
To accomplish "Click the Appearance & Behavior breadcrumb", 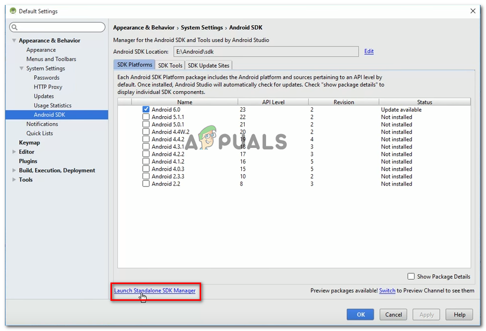I will click(x=144, y=28).
